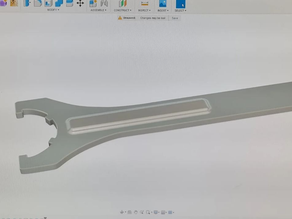Expand the Zoom Window dropdown arrow
292x219 pixels.
(x=152, y=212)
